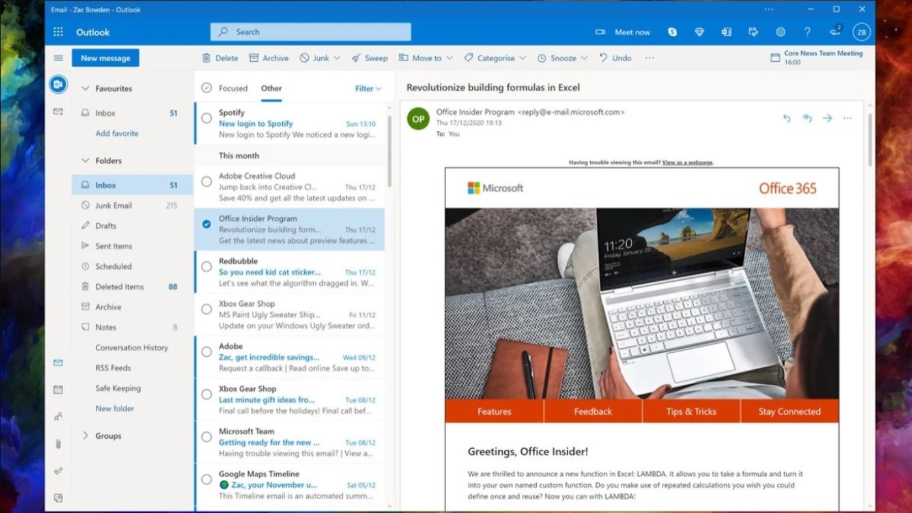The height and width of the screenshot is (513, 912).
Task: Tick the Xbox Gear Shop Ugly Sweater message
Action: point(207,309)
